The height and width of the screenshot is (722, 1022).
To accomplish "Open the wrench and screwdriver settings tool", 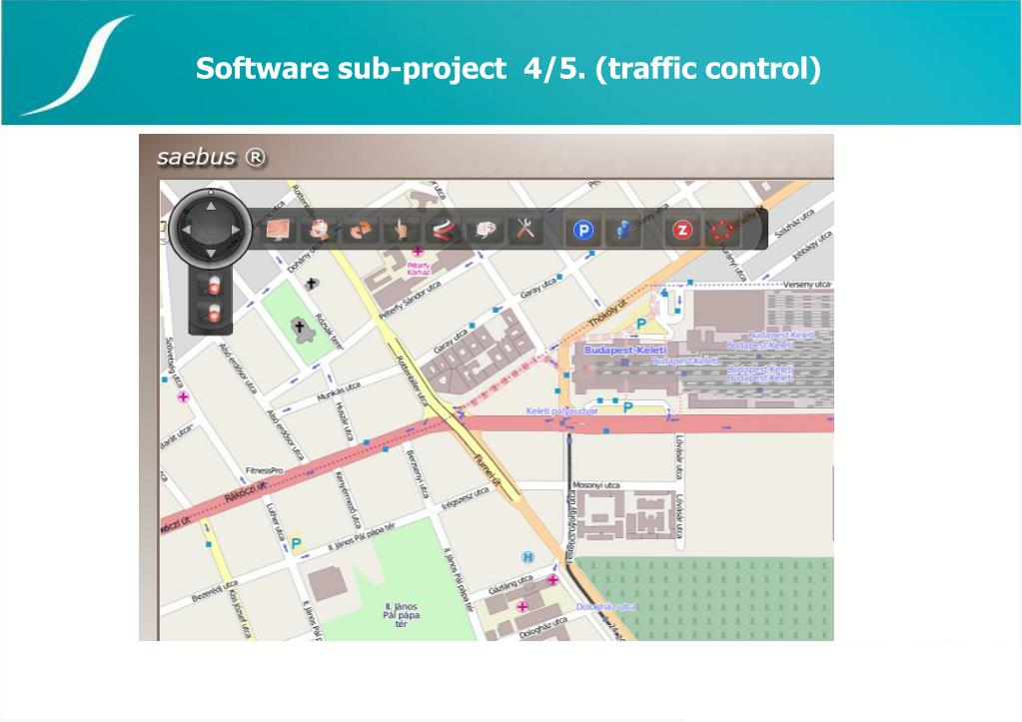I will tap(525, 230).
